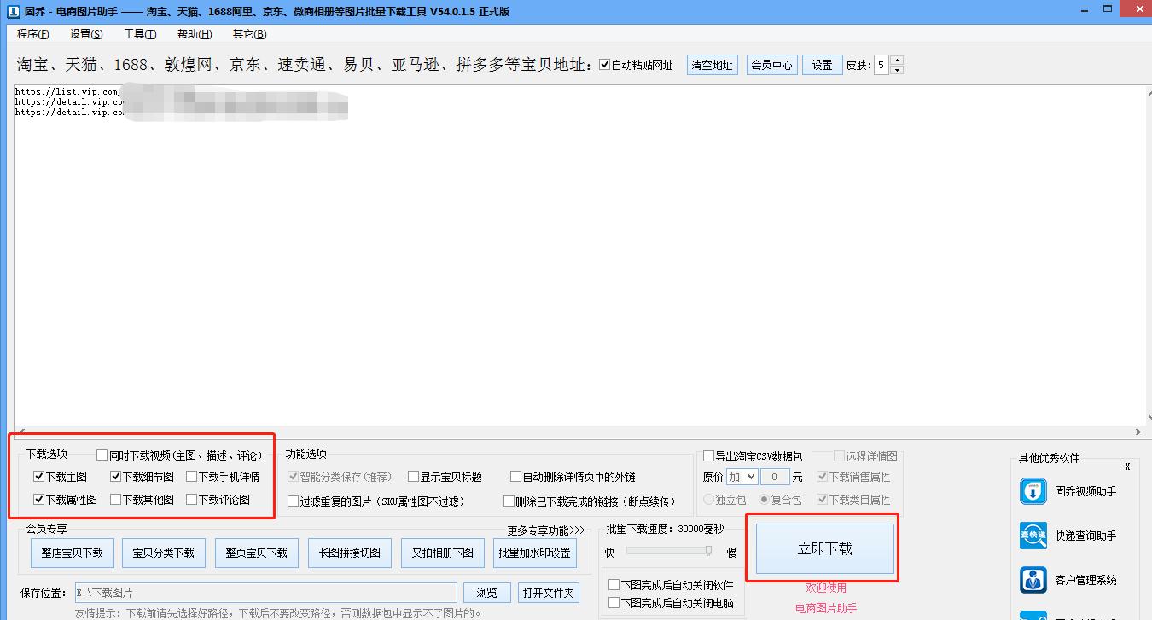
Task: Increase the 皮肤 skin number with up arrow
Action: click(897, 60)
